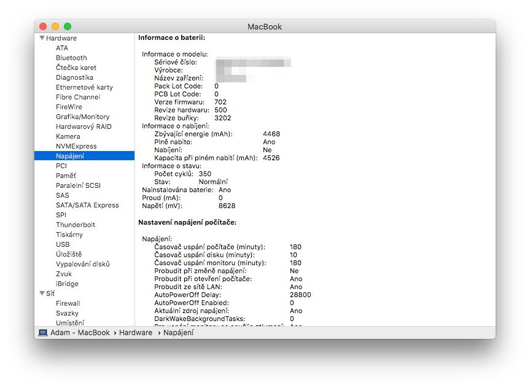Click the Síť category label in sidebar
The width and height of the screenshot is (530, 388).
coord(50,293)
